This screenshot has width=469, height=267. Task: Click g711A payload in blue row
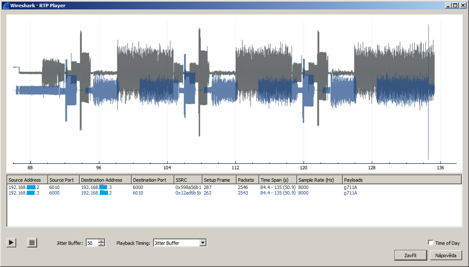(350, 193)
